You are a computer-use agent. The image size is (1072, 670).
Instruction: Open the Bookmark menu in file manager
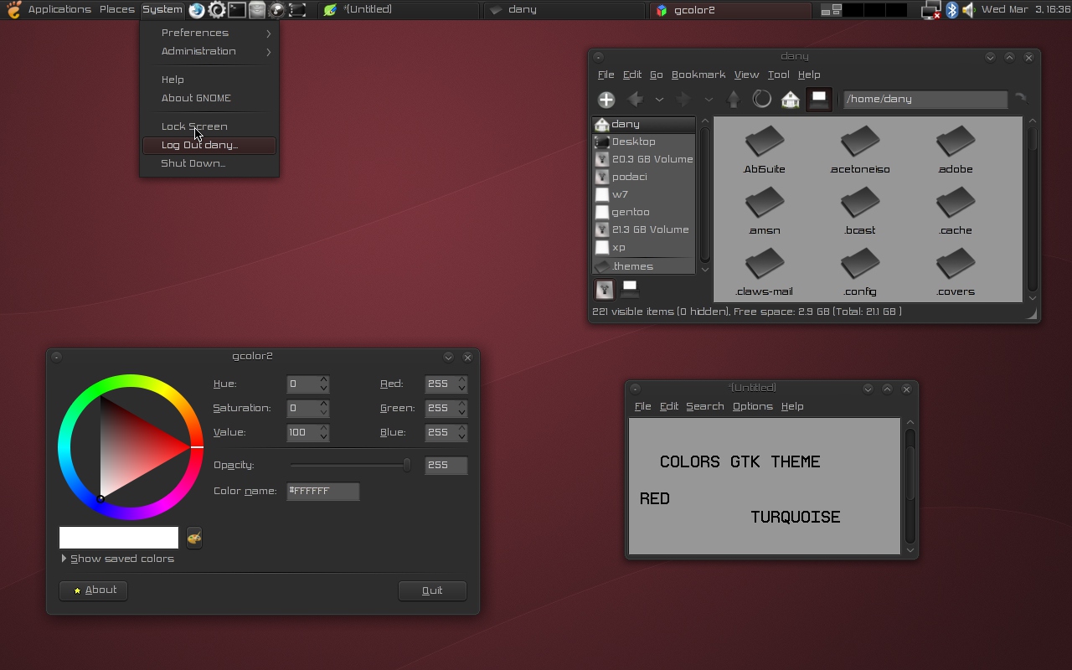[x=698, y=75]
